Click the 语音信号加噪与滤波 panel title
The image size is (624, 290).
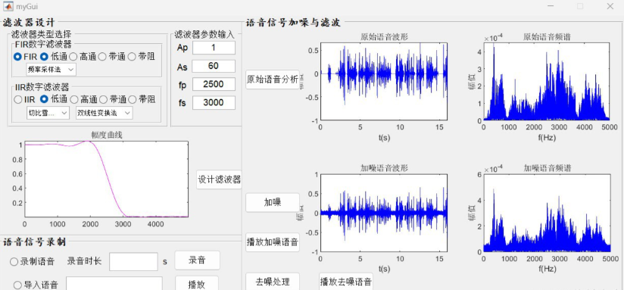click(x=294, y=23)
